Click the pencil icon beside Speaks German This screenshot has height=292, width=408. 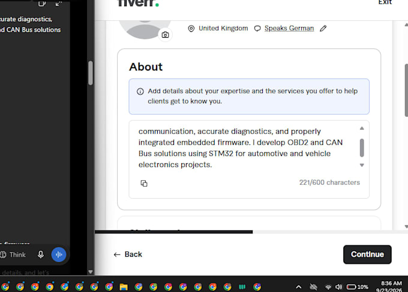[x=323, y=28]
